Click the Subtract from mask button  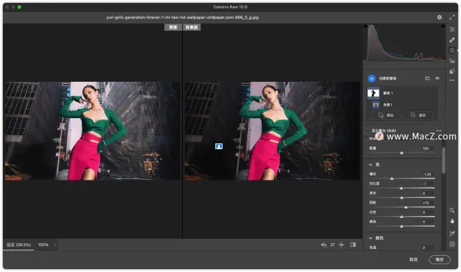(418, 115)
